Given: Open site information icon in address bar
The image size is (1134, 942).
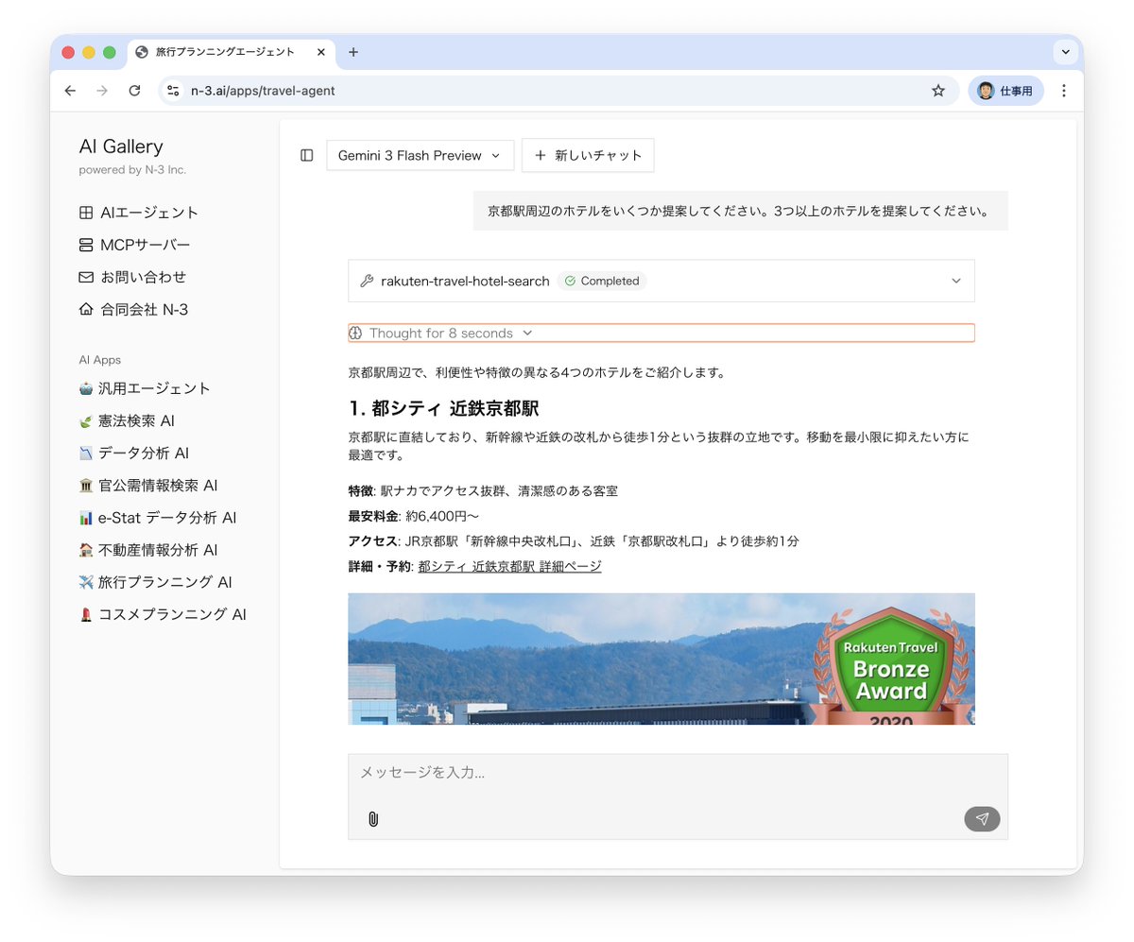Looking at the screenshot, I should click(x=173, y=91).
